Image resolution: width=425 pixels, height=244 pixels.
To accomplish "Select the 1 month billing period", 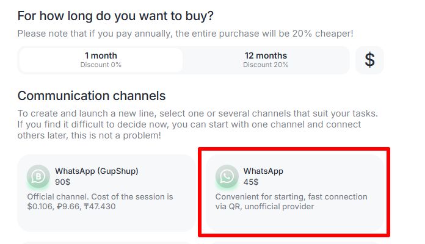I will (x=101, y=60).
